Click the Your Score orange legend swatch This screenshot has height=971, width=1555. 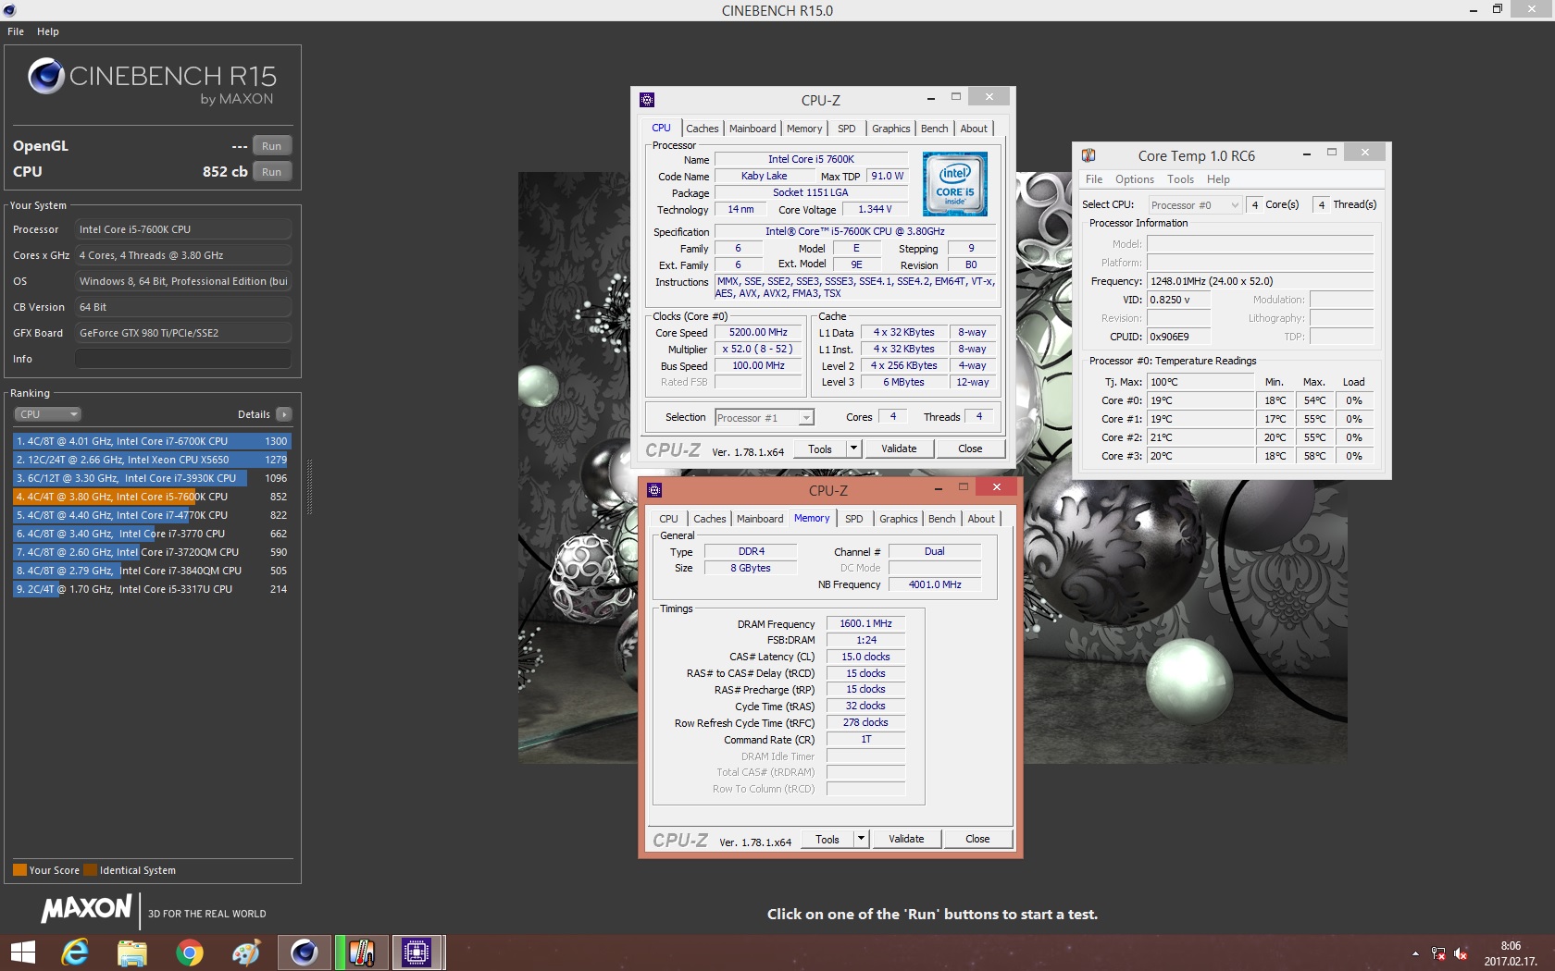(x=19, y=870)
